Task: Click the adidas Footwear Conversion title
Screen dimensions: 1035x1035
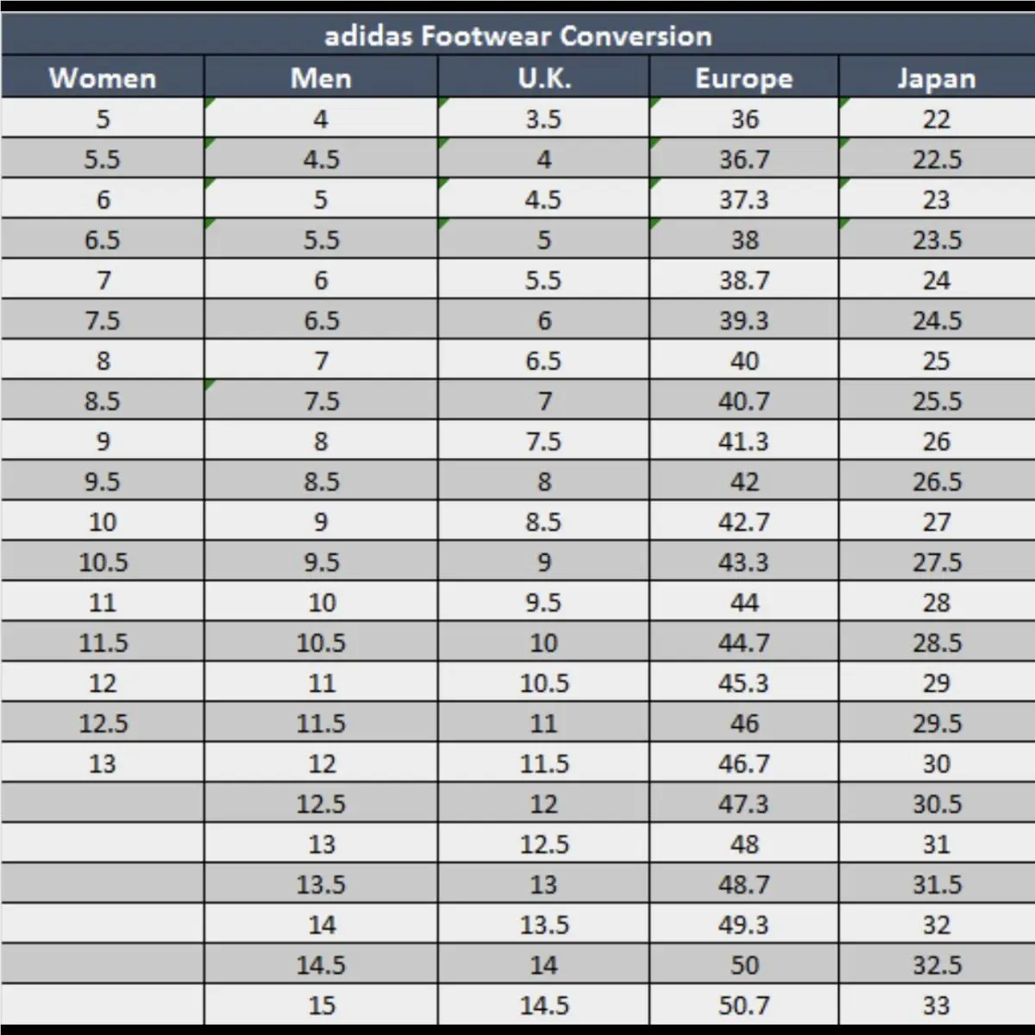Action: [517, 35]
